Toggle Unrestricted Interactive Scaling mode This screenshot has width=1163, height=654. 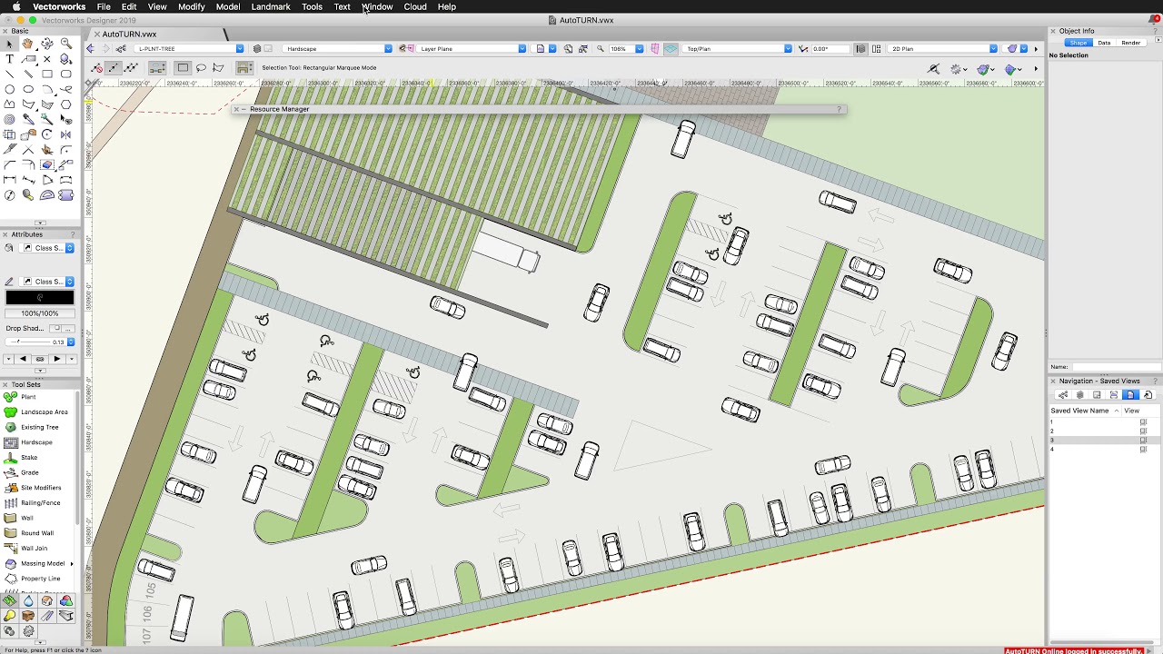click(131, 67)
